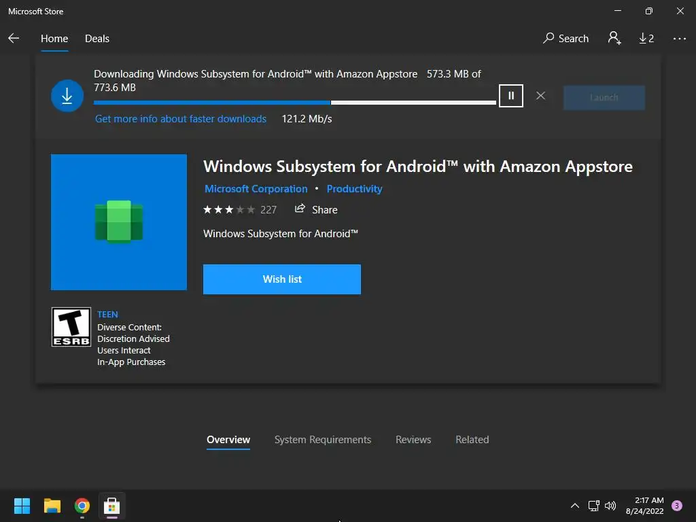Open the notification center badge
This screenshot has width=696, height=522.
click(x=676, y=506)
